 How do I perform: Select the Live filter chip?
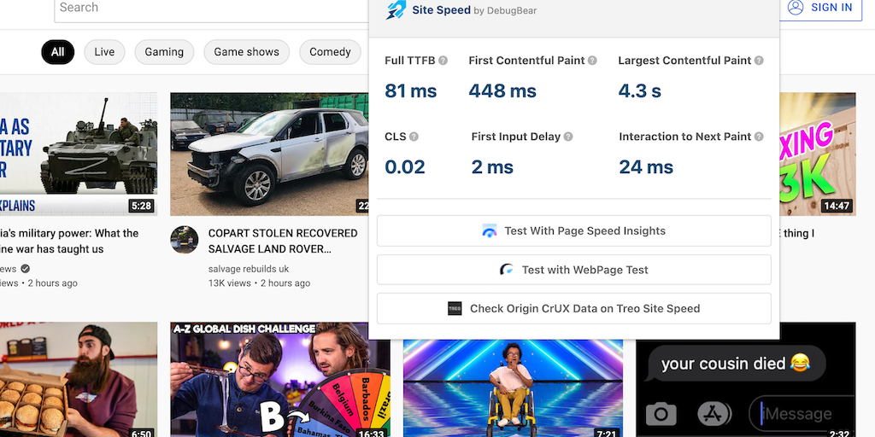104,52
